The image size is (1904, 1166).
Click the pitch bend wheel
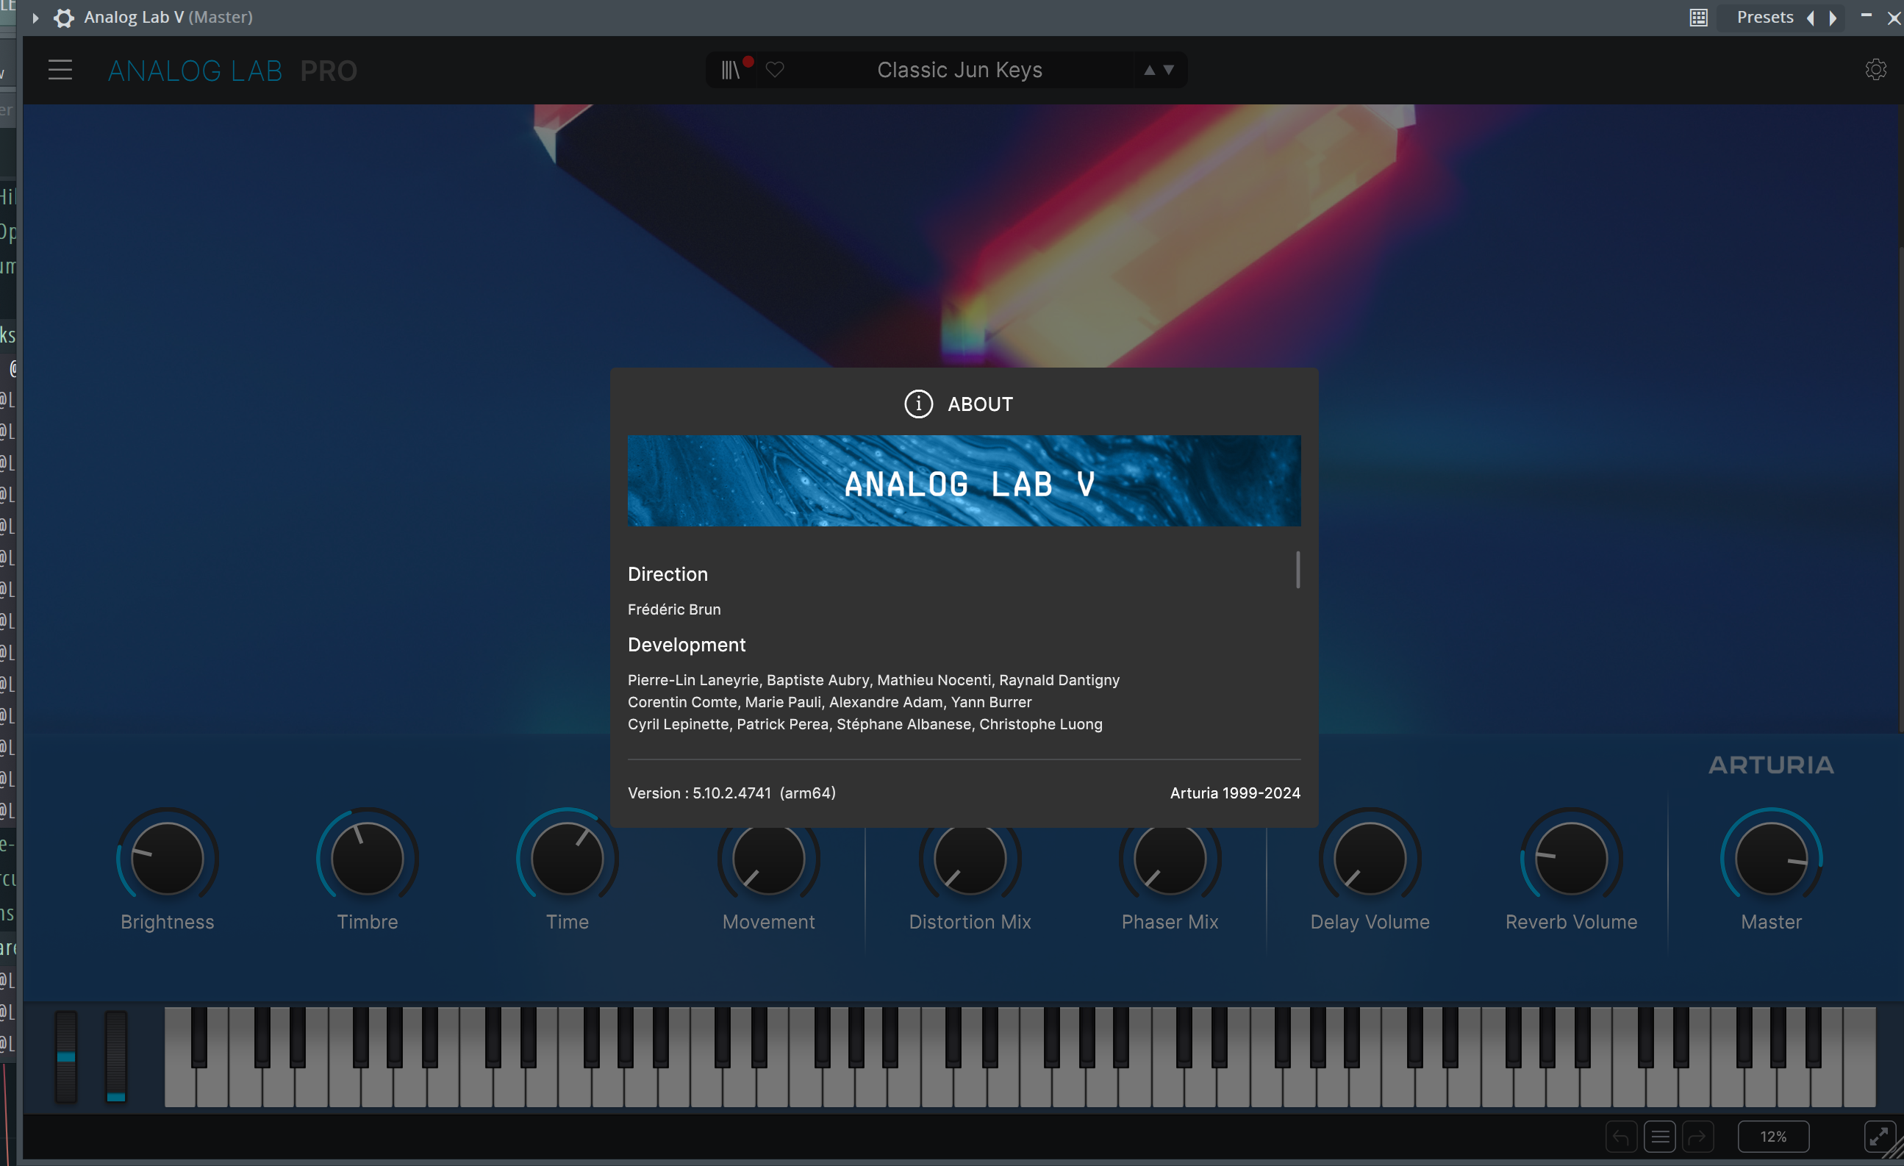point(66,1056)
